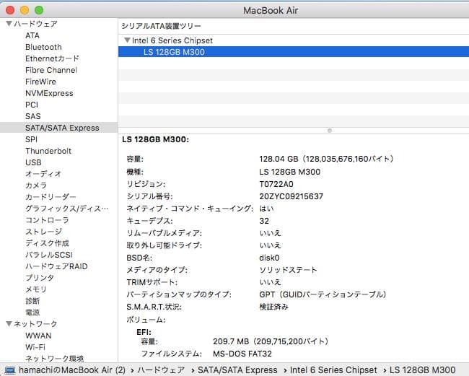The height and width of the screenshot is (376, 469).
Task: Select USB in the sidebar
Action: click(x=33, y=162)
